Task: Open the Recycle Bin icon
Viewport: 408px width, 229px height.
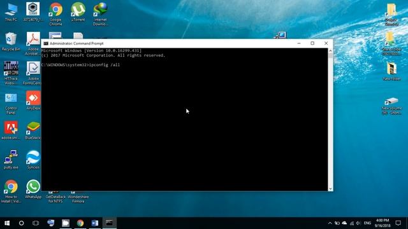Action: pyautogui.click(x=11, y=41)
